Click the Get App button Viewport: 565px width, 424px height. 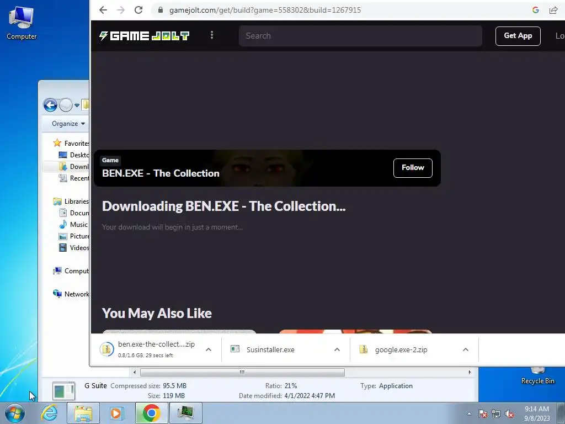tap(518, 36)
